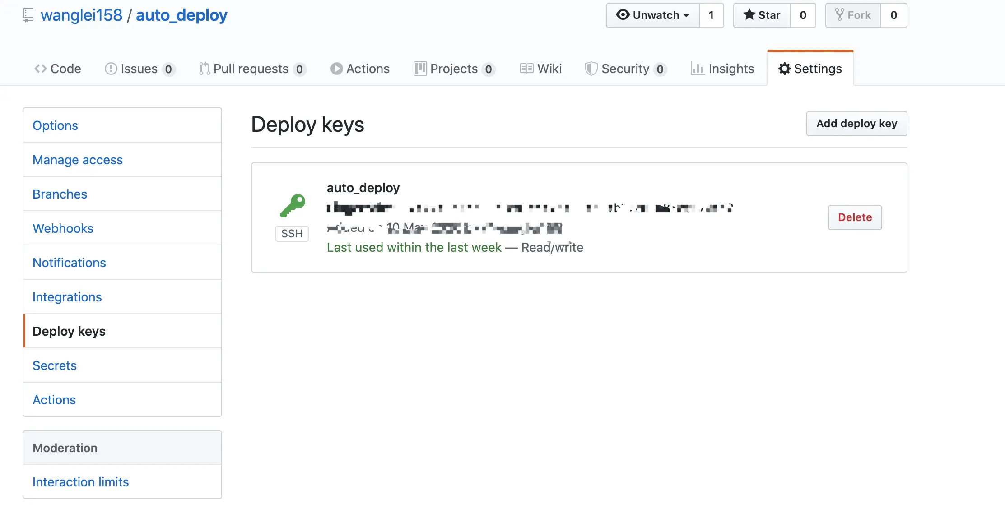Open the Wiki book tab
Image resolution: width=1005 pixels, height=518 pixels.
(x=541, y=69)
